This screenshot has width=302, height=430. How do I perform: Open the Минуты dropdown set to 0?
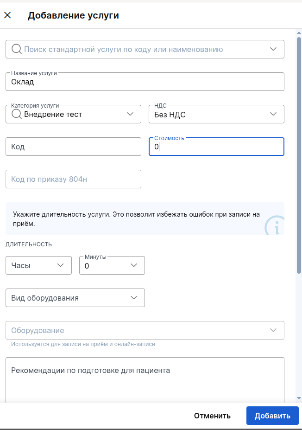tap(112, 265)
